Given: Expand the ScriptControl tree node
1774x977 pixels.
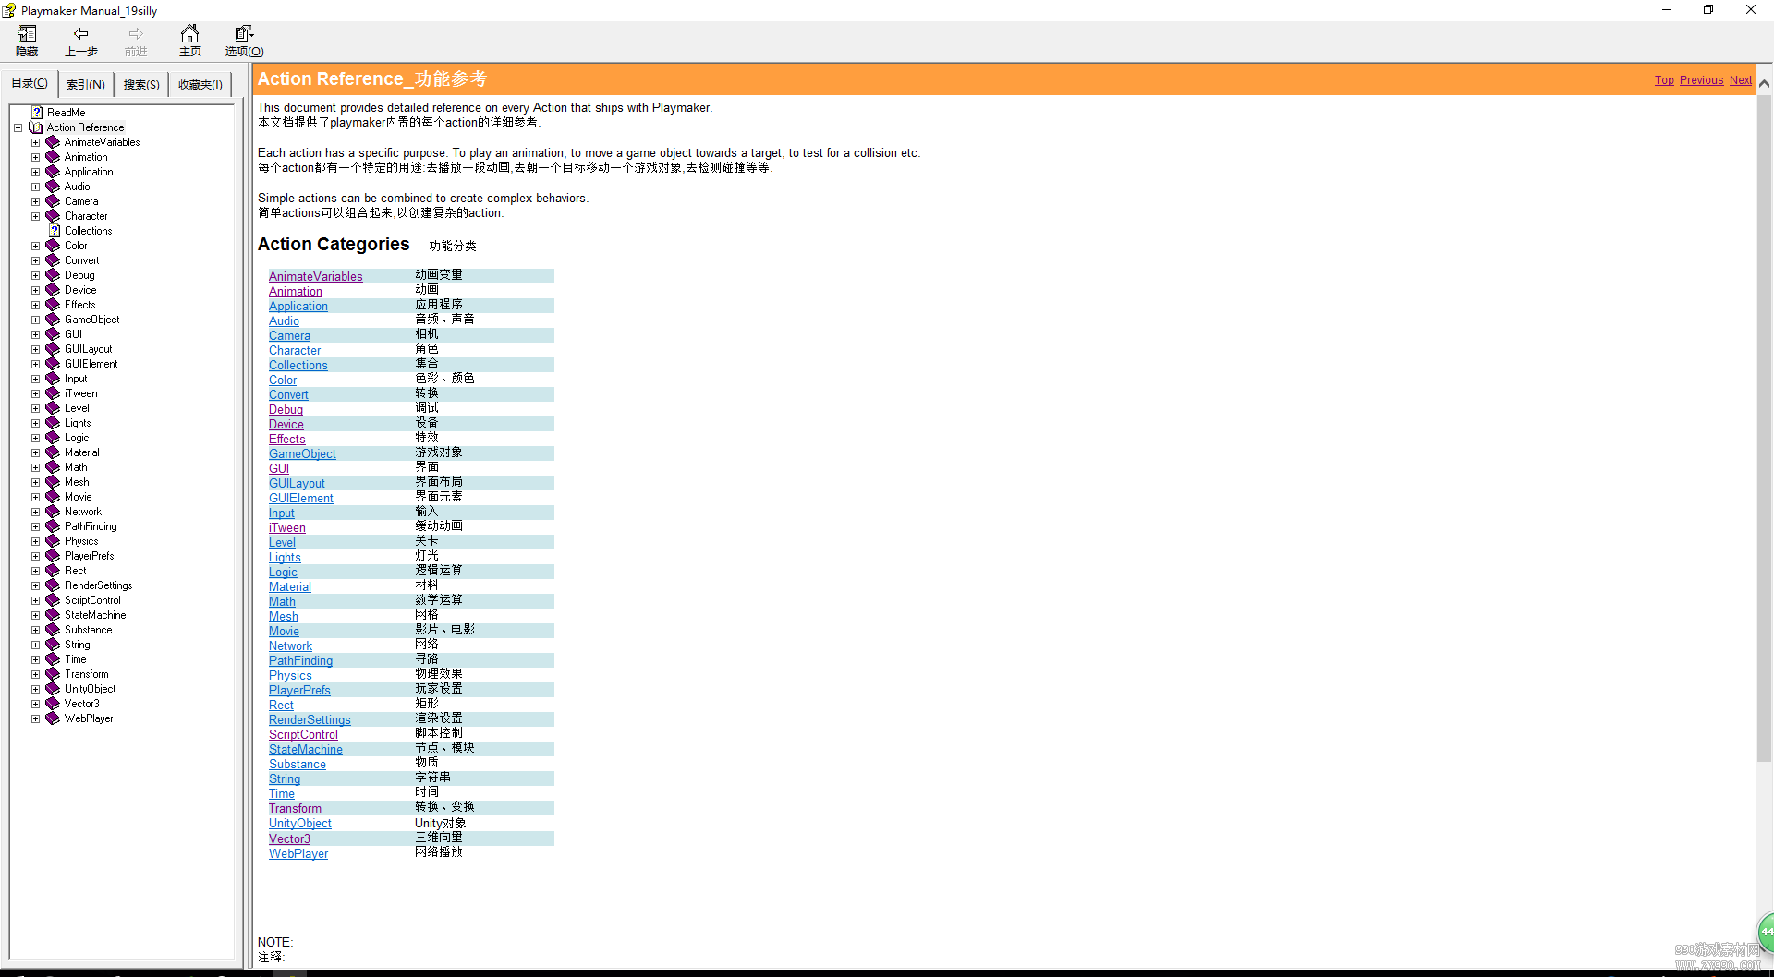Looking at the screenshot, I should [35, 600].
